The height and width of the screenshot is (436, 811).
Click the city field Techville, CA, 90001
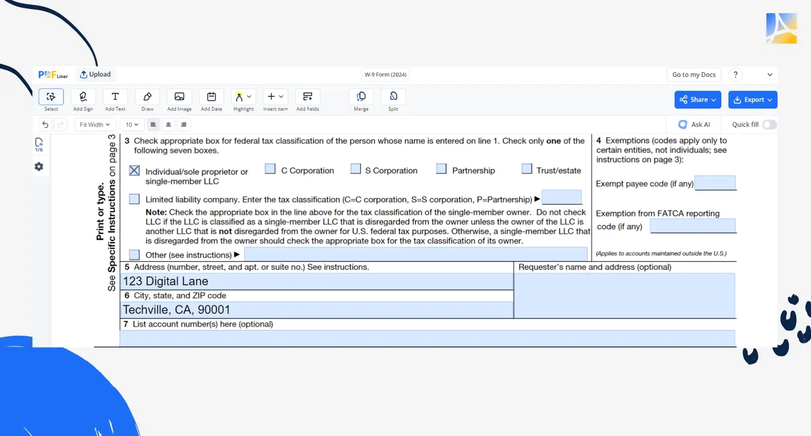[x=317, y=310]
